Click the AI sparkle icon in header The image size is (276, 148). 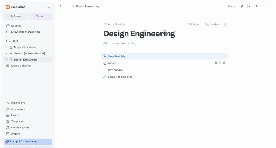256,6
